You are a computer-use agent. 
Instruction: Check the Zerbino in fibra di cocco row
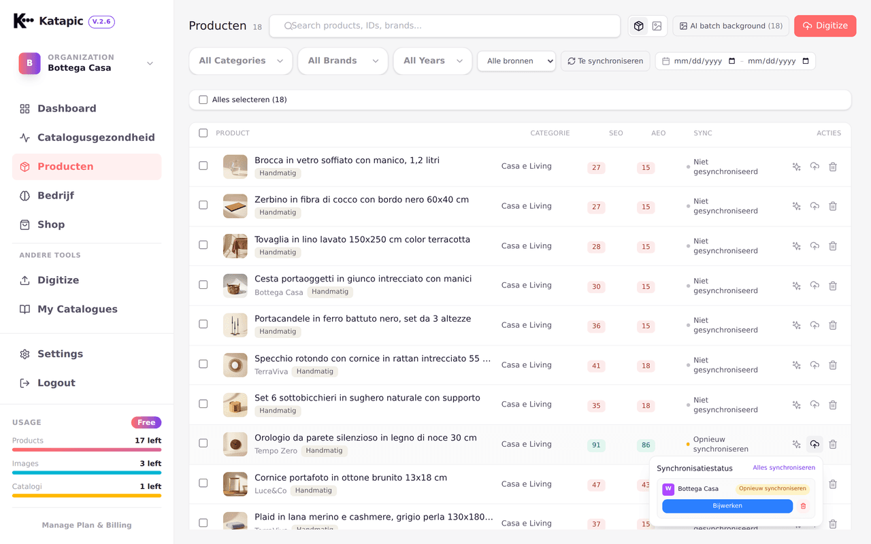click(203, 205)
